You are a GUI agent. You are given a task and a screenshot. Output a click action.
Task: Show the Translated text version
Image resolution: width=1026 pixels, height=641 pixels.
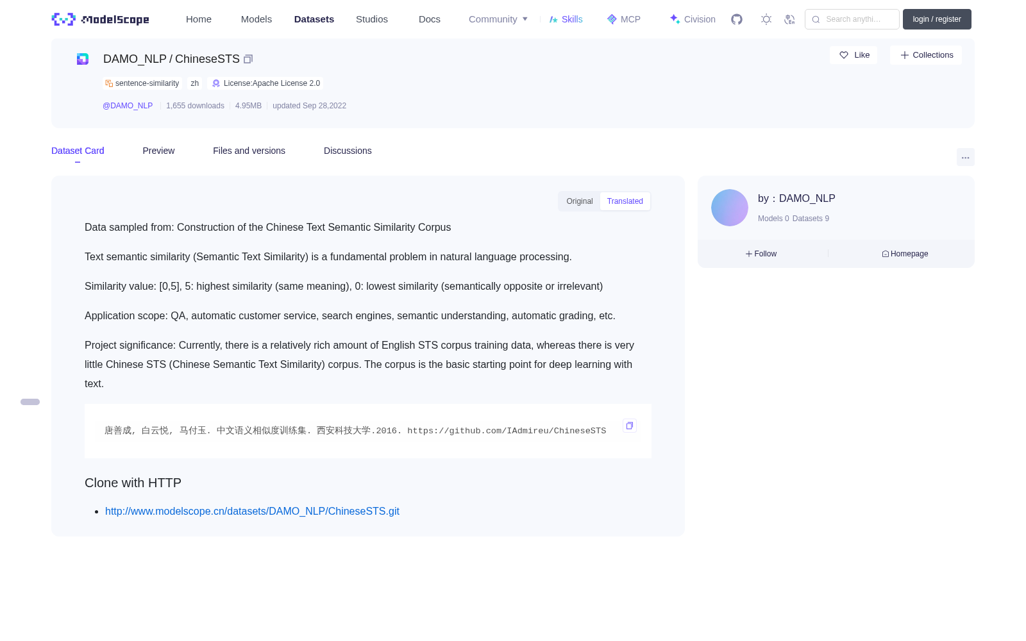tap(625, 201)
